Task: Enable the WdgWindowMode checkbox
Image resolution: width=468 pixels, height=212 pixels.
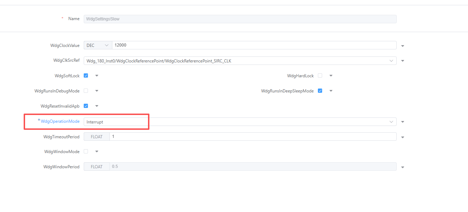Action: click(x=86, y=151)
